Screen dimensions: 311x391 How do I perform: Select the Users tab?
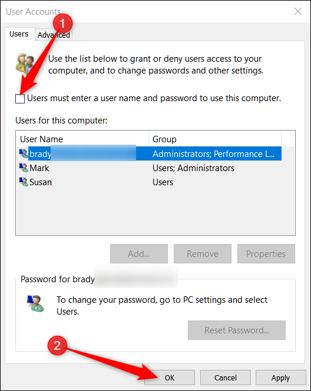click(x=19, y=34)
